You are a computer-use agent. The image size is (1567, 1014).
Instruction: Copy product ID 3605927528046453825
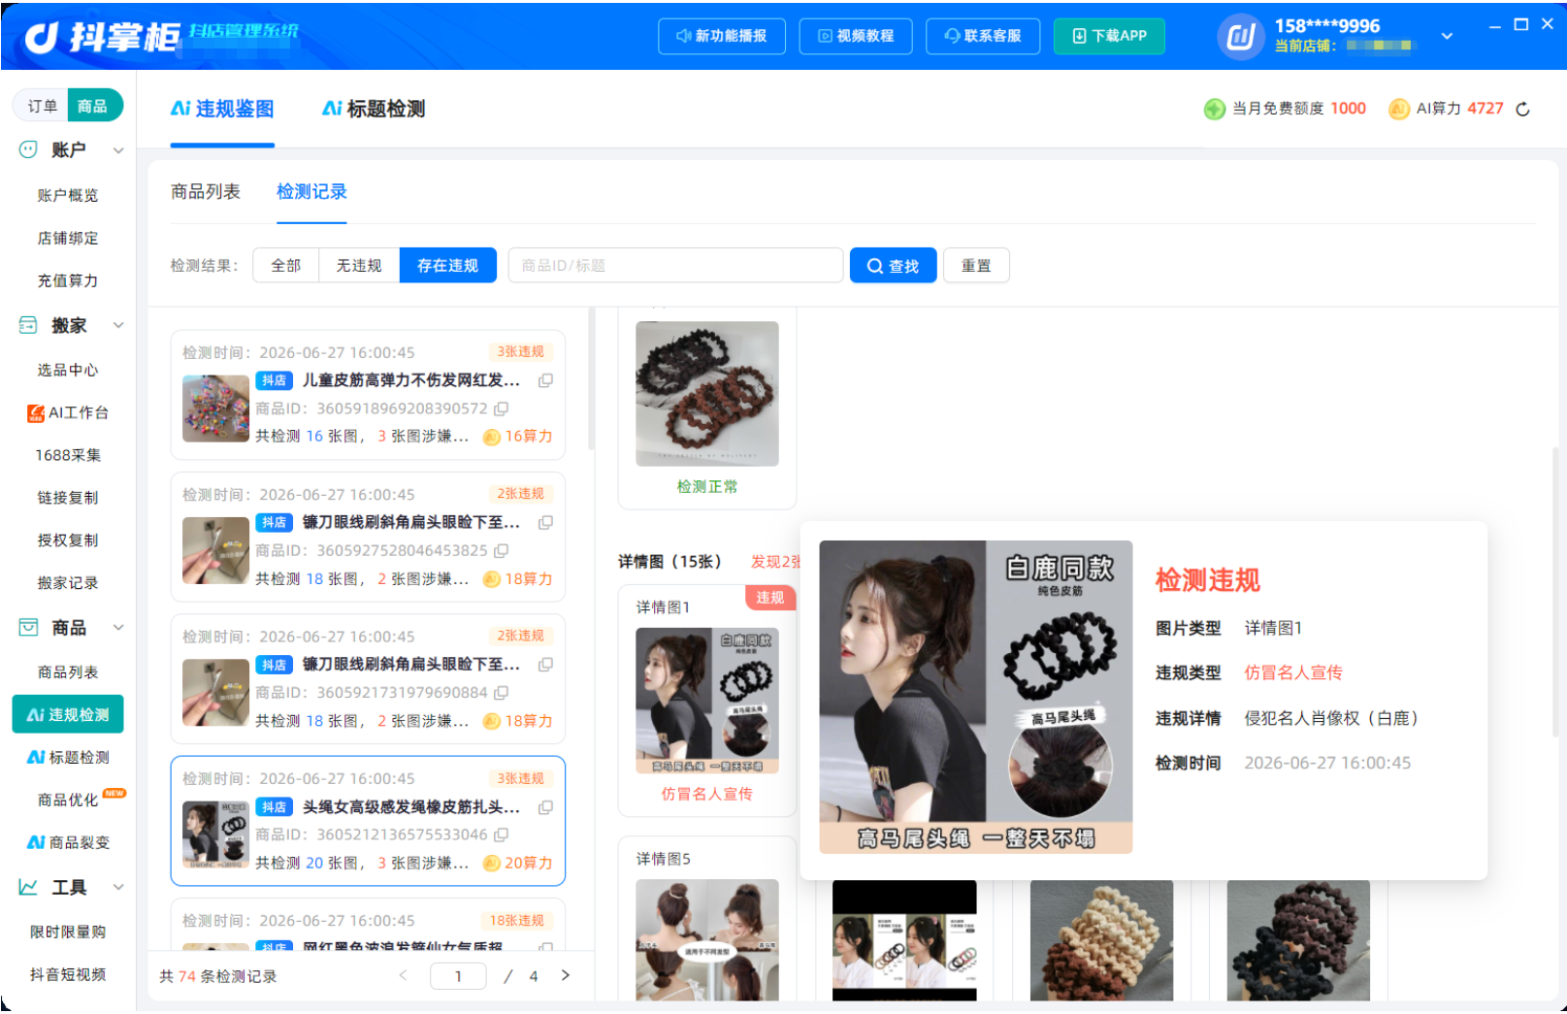coord(501,550)
